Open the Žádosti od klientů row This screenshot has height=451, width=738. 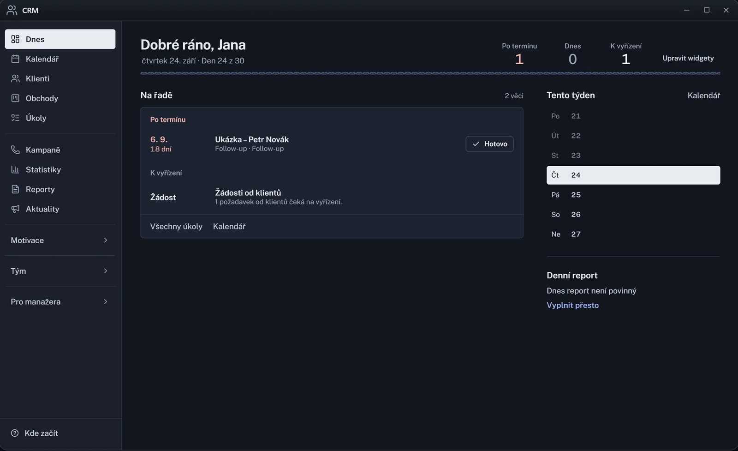[332, 197]
